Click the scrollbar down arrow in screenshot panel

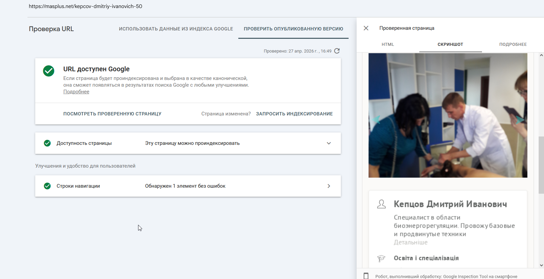pyautogui.click(x=541, y=265)
